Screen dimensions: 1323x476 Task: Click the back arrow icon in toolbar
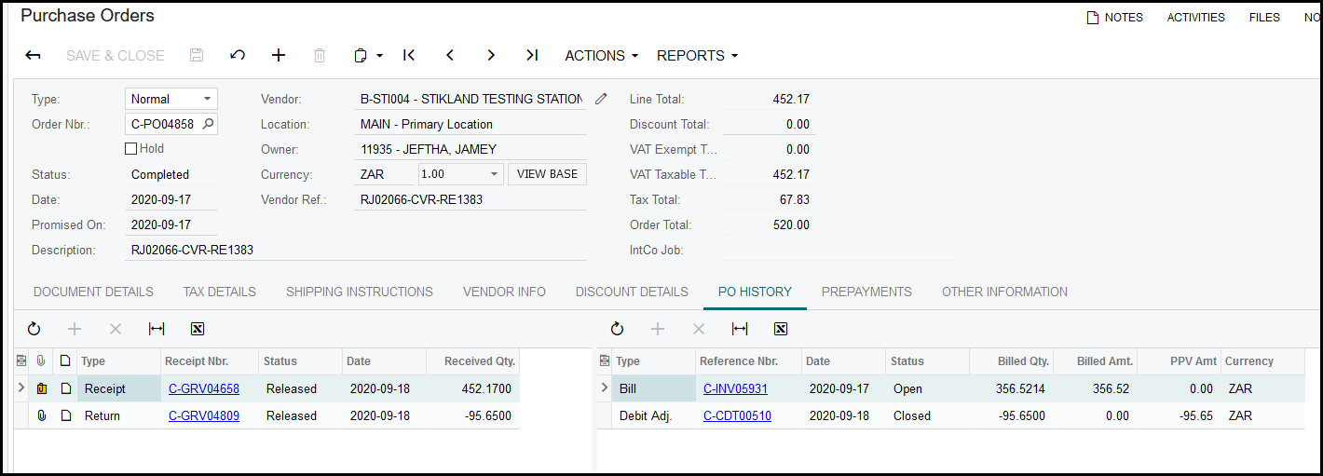[33, 56]
